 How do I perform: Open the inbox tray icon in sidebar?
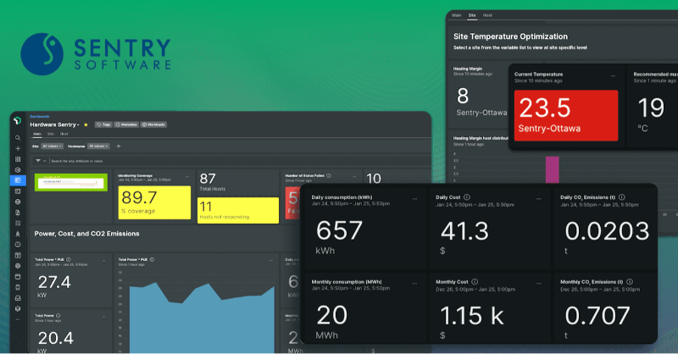click(x=18, y=298)
